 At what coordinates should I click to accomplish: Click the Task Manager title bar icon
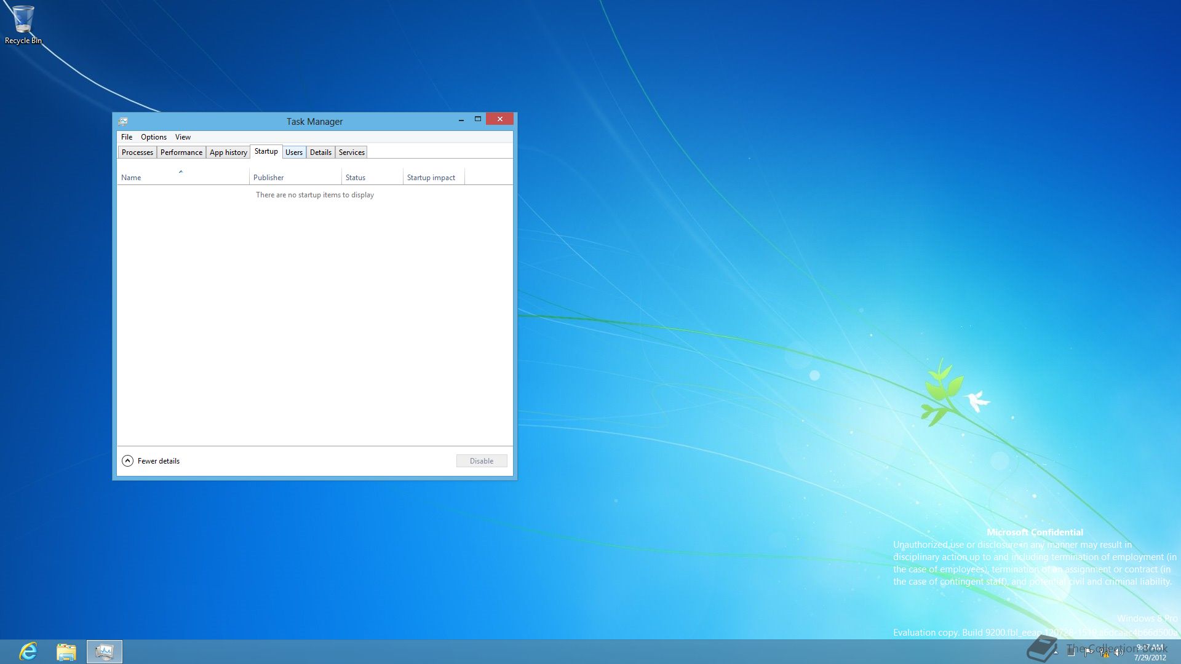point(123,121)
